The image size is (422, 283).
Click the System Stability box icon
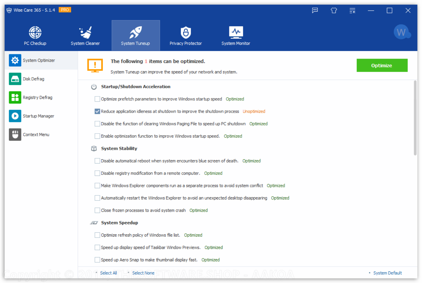point(94,149)
